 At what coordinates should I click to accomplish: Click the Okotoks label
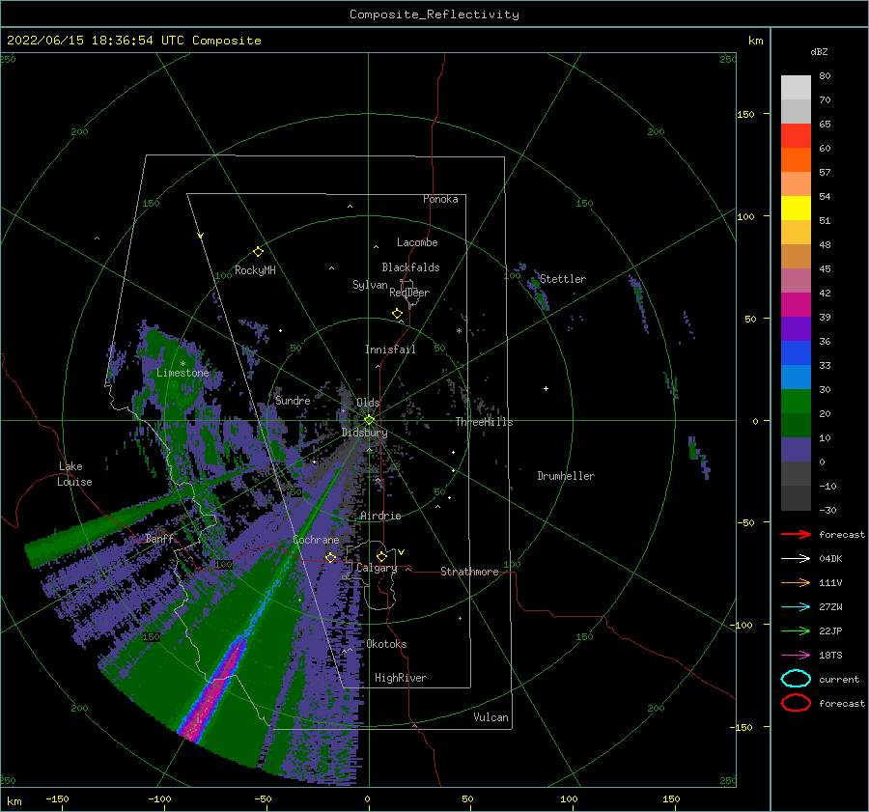[x=386, y=644]
